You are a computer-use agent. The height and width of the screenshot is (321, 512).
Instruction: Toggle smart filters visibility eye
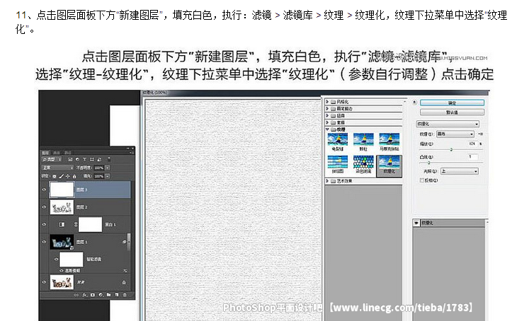coord(56,259)
